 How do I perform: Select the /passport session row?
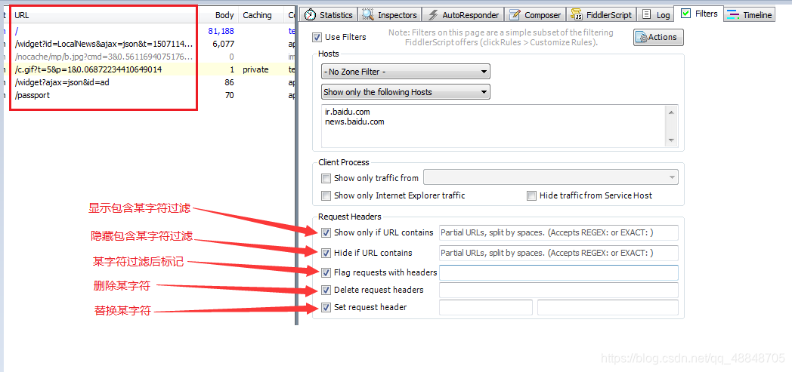pos(147,95)
